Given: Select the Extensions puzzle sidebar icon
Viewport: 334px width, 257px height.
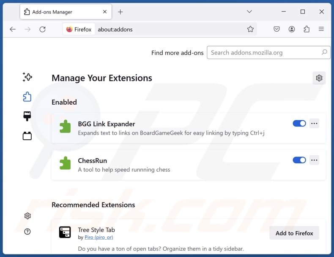Looking at the screenshot, I should (x=27, y=97).
